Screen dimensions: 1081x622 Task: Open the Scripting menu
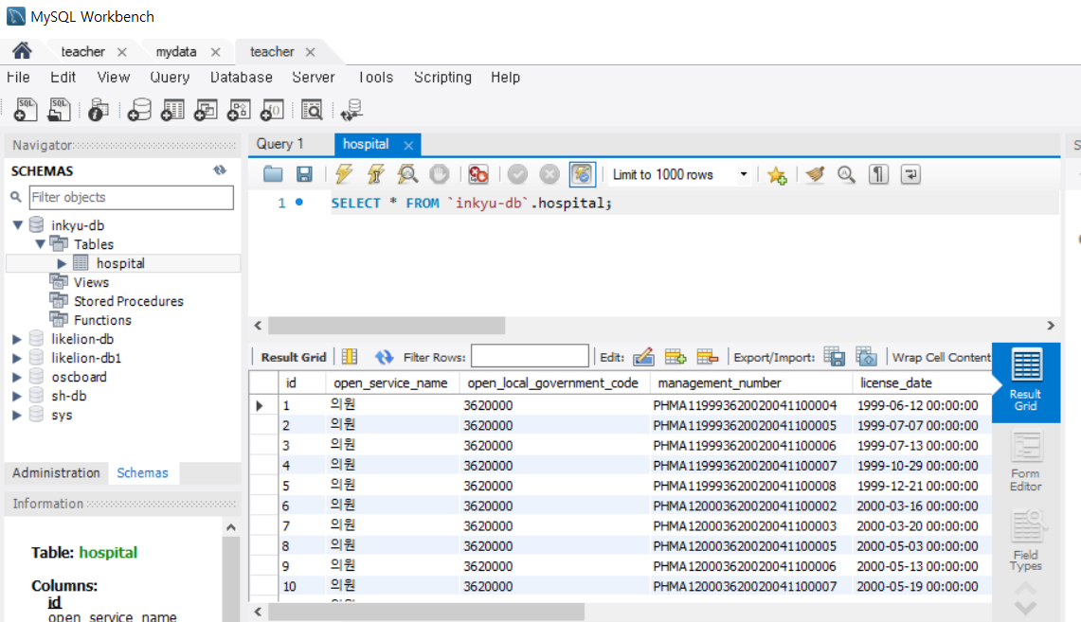(x=442, y=77)
